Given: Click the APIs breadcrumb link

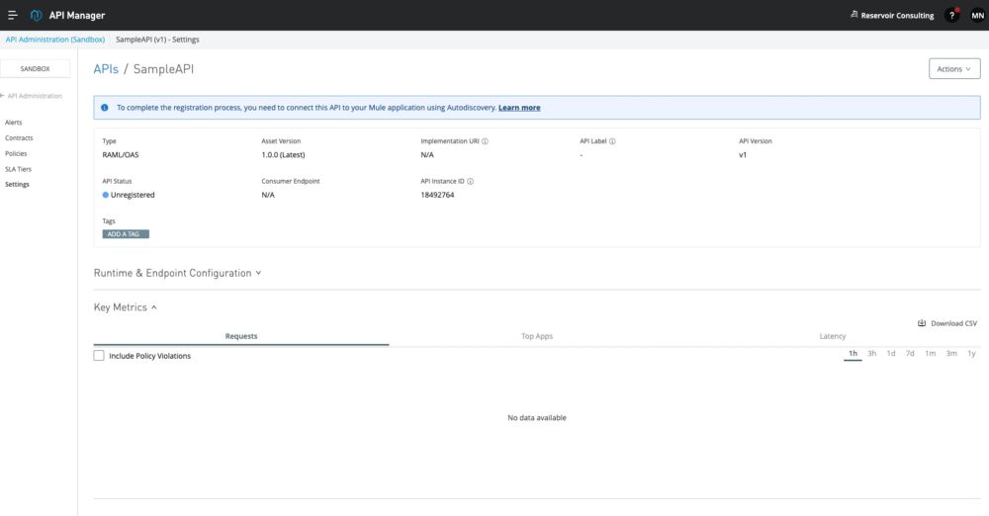Looking at the screenshot, I should (106, 69).
